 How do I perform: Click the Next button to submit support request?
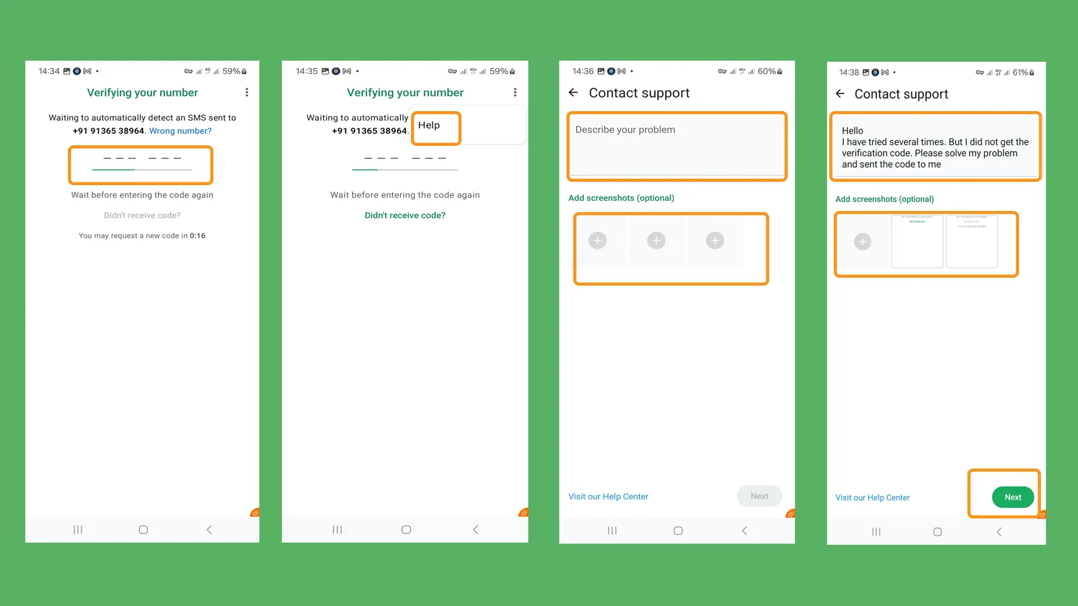1012,497
